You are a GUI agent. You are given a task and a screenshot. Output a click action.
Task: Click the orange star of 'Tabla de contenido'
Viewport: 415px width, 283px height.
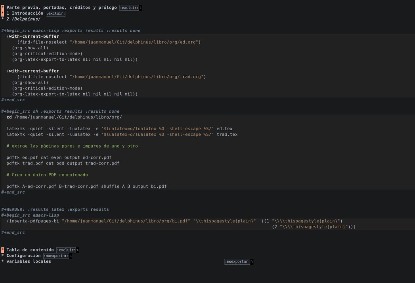(x=2, y=250)
